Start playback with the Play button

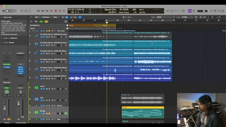coord(51,11)
